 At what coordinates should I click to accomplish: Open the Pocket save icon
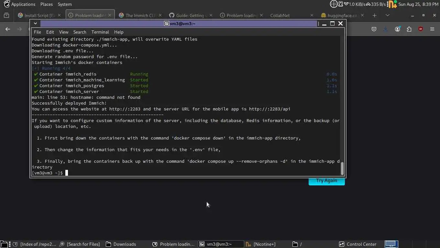(374, 29)
